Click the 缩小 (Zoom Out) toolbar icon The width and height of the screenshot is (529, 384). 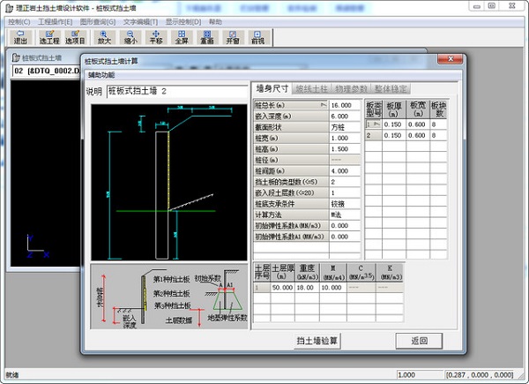130,37
